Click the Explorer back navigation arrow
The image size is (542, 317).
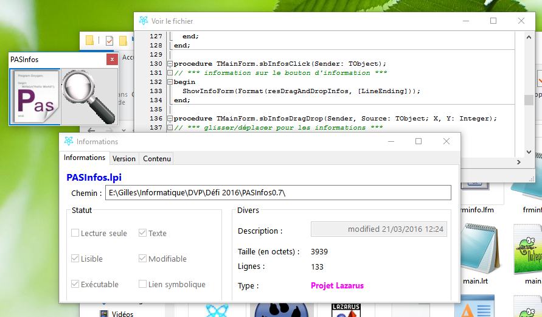[x=92, y=130]
